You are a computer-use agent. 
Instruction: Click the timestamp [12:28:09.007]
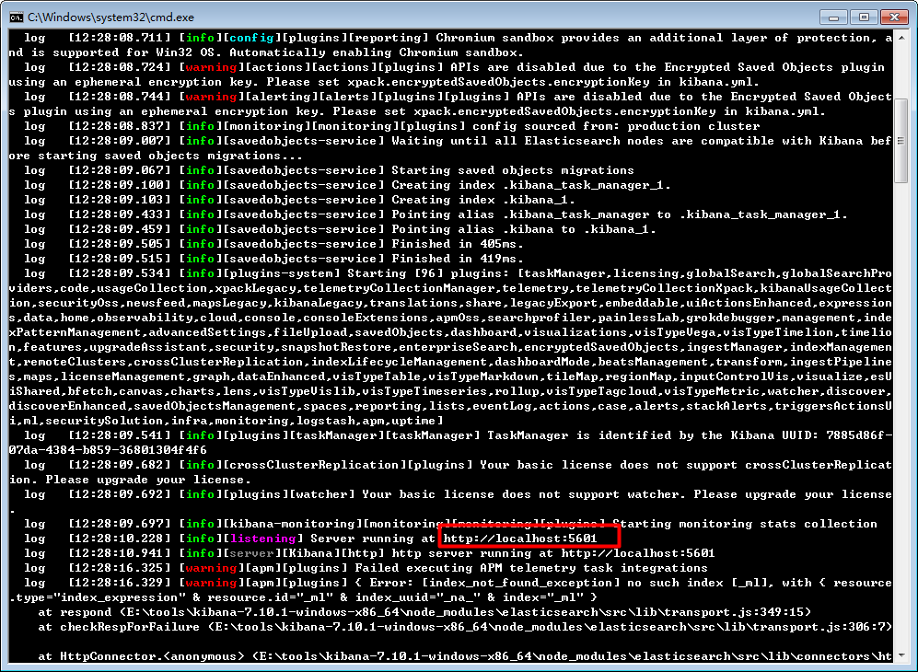[x=120, y=141]
